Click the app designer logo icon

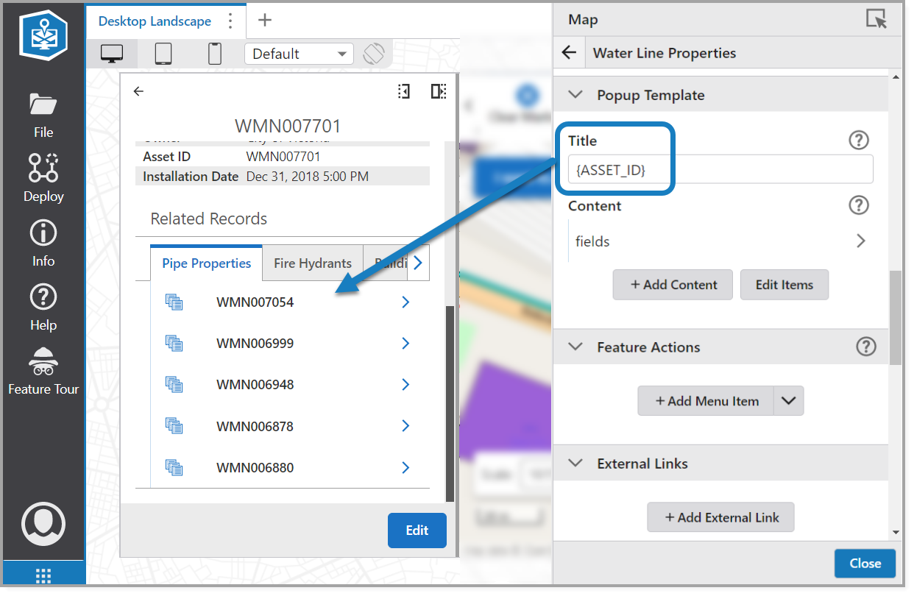click(x=43, y=35)
